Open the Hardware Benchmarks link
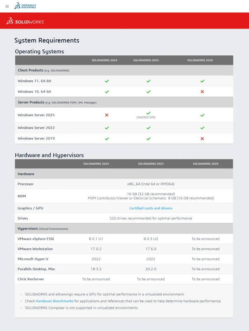The image size is (249, 331). [55, 301]
